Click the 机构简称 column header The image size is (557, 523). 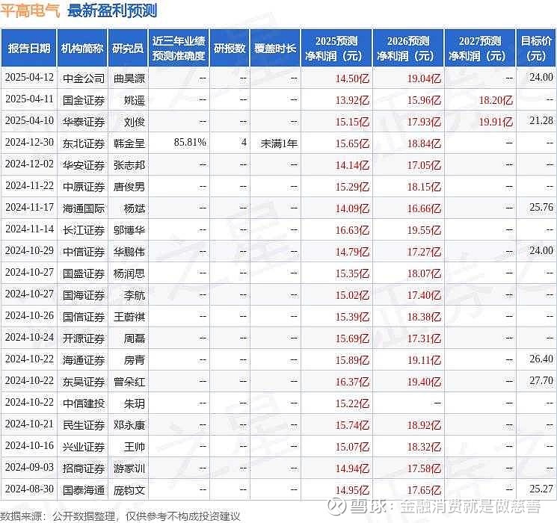(x=82, y=49)
